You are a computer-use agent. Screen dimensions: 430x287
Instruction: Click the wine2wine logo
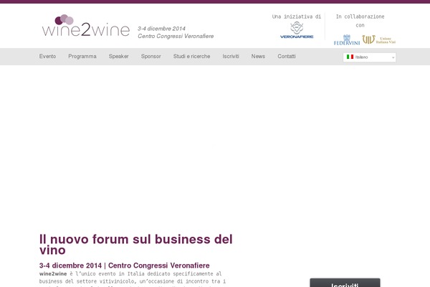85,26
